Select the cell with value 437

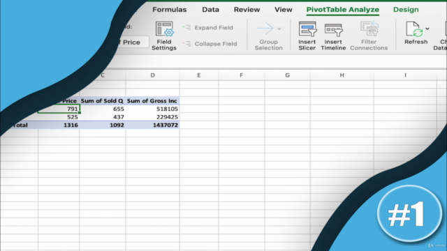[x=103, y=117]
